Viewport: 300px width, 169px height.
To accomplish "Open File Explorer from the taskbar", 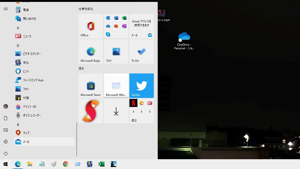I will [30, 164].
